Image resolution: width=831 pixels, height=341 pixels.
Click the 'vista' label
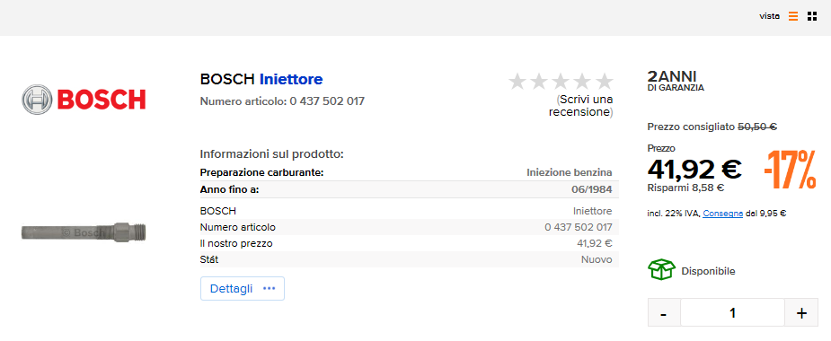pos(769,16)
